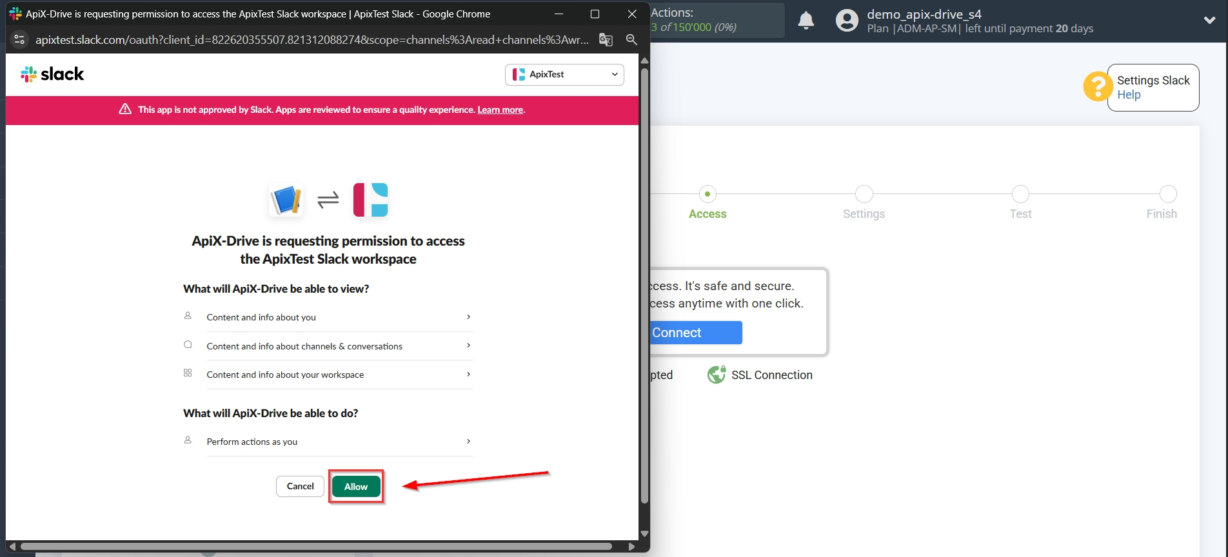1228x557 pixels.
Task: Maximize the Slack OAuth popup window
Action: (595, 14)
